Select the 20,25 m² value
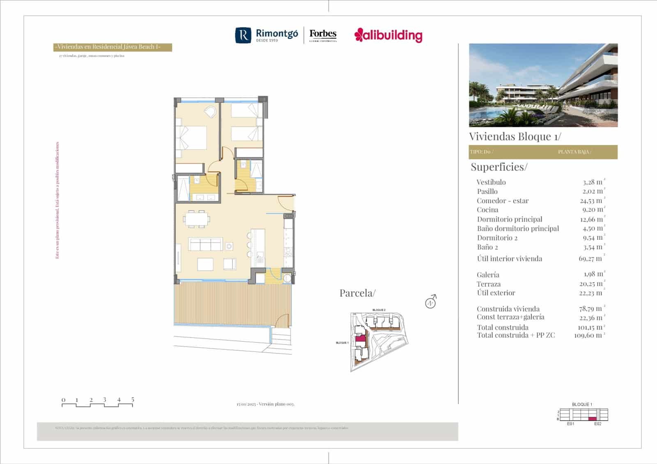 click(x=593, y=284)
